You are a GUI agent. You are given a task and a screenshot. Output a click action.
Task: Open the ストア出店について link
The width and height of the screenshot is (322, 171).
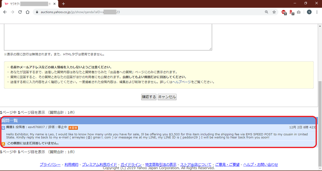(x=196, y=165)
